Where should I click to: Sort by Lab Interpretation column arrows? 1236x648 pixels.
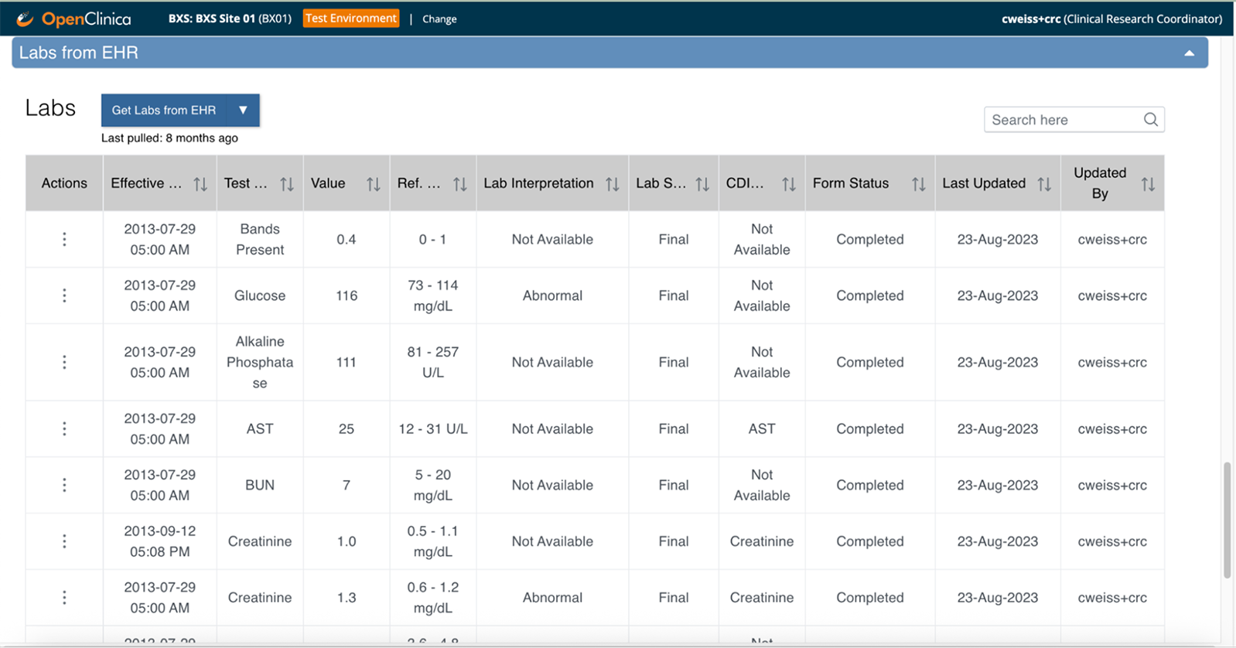(x=612, y=184)
